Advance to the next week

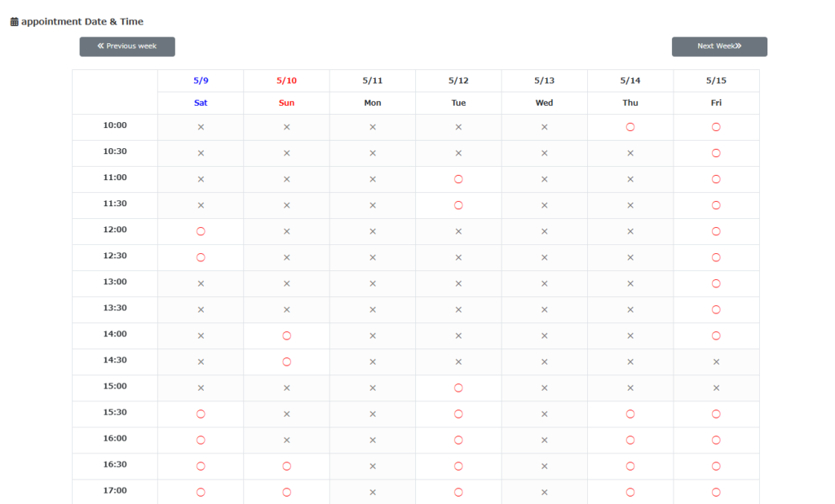719,46
